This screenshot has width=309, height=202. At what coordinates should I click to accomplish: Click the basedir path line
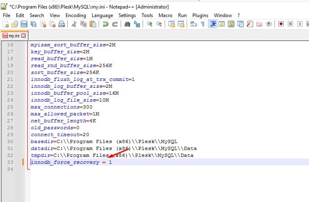coord(104,141)
